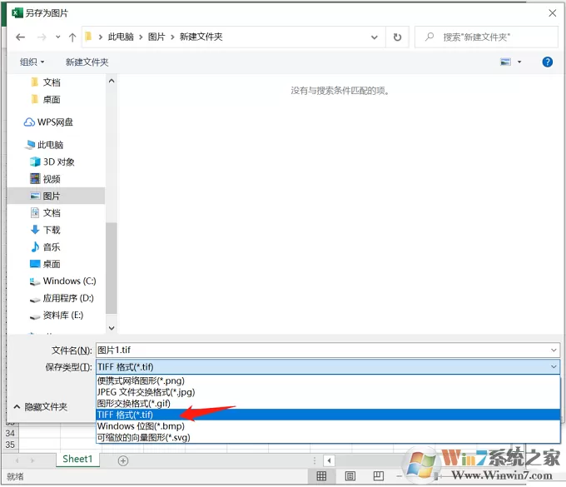
Task: Click the 搜索"新建文件夹" search box
Action: (486, 37)
